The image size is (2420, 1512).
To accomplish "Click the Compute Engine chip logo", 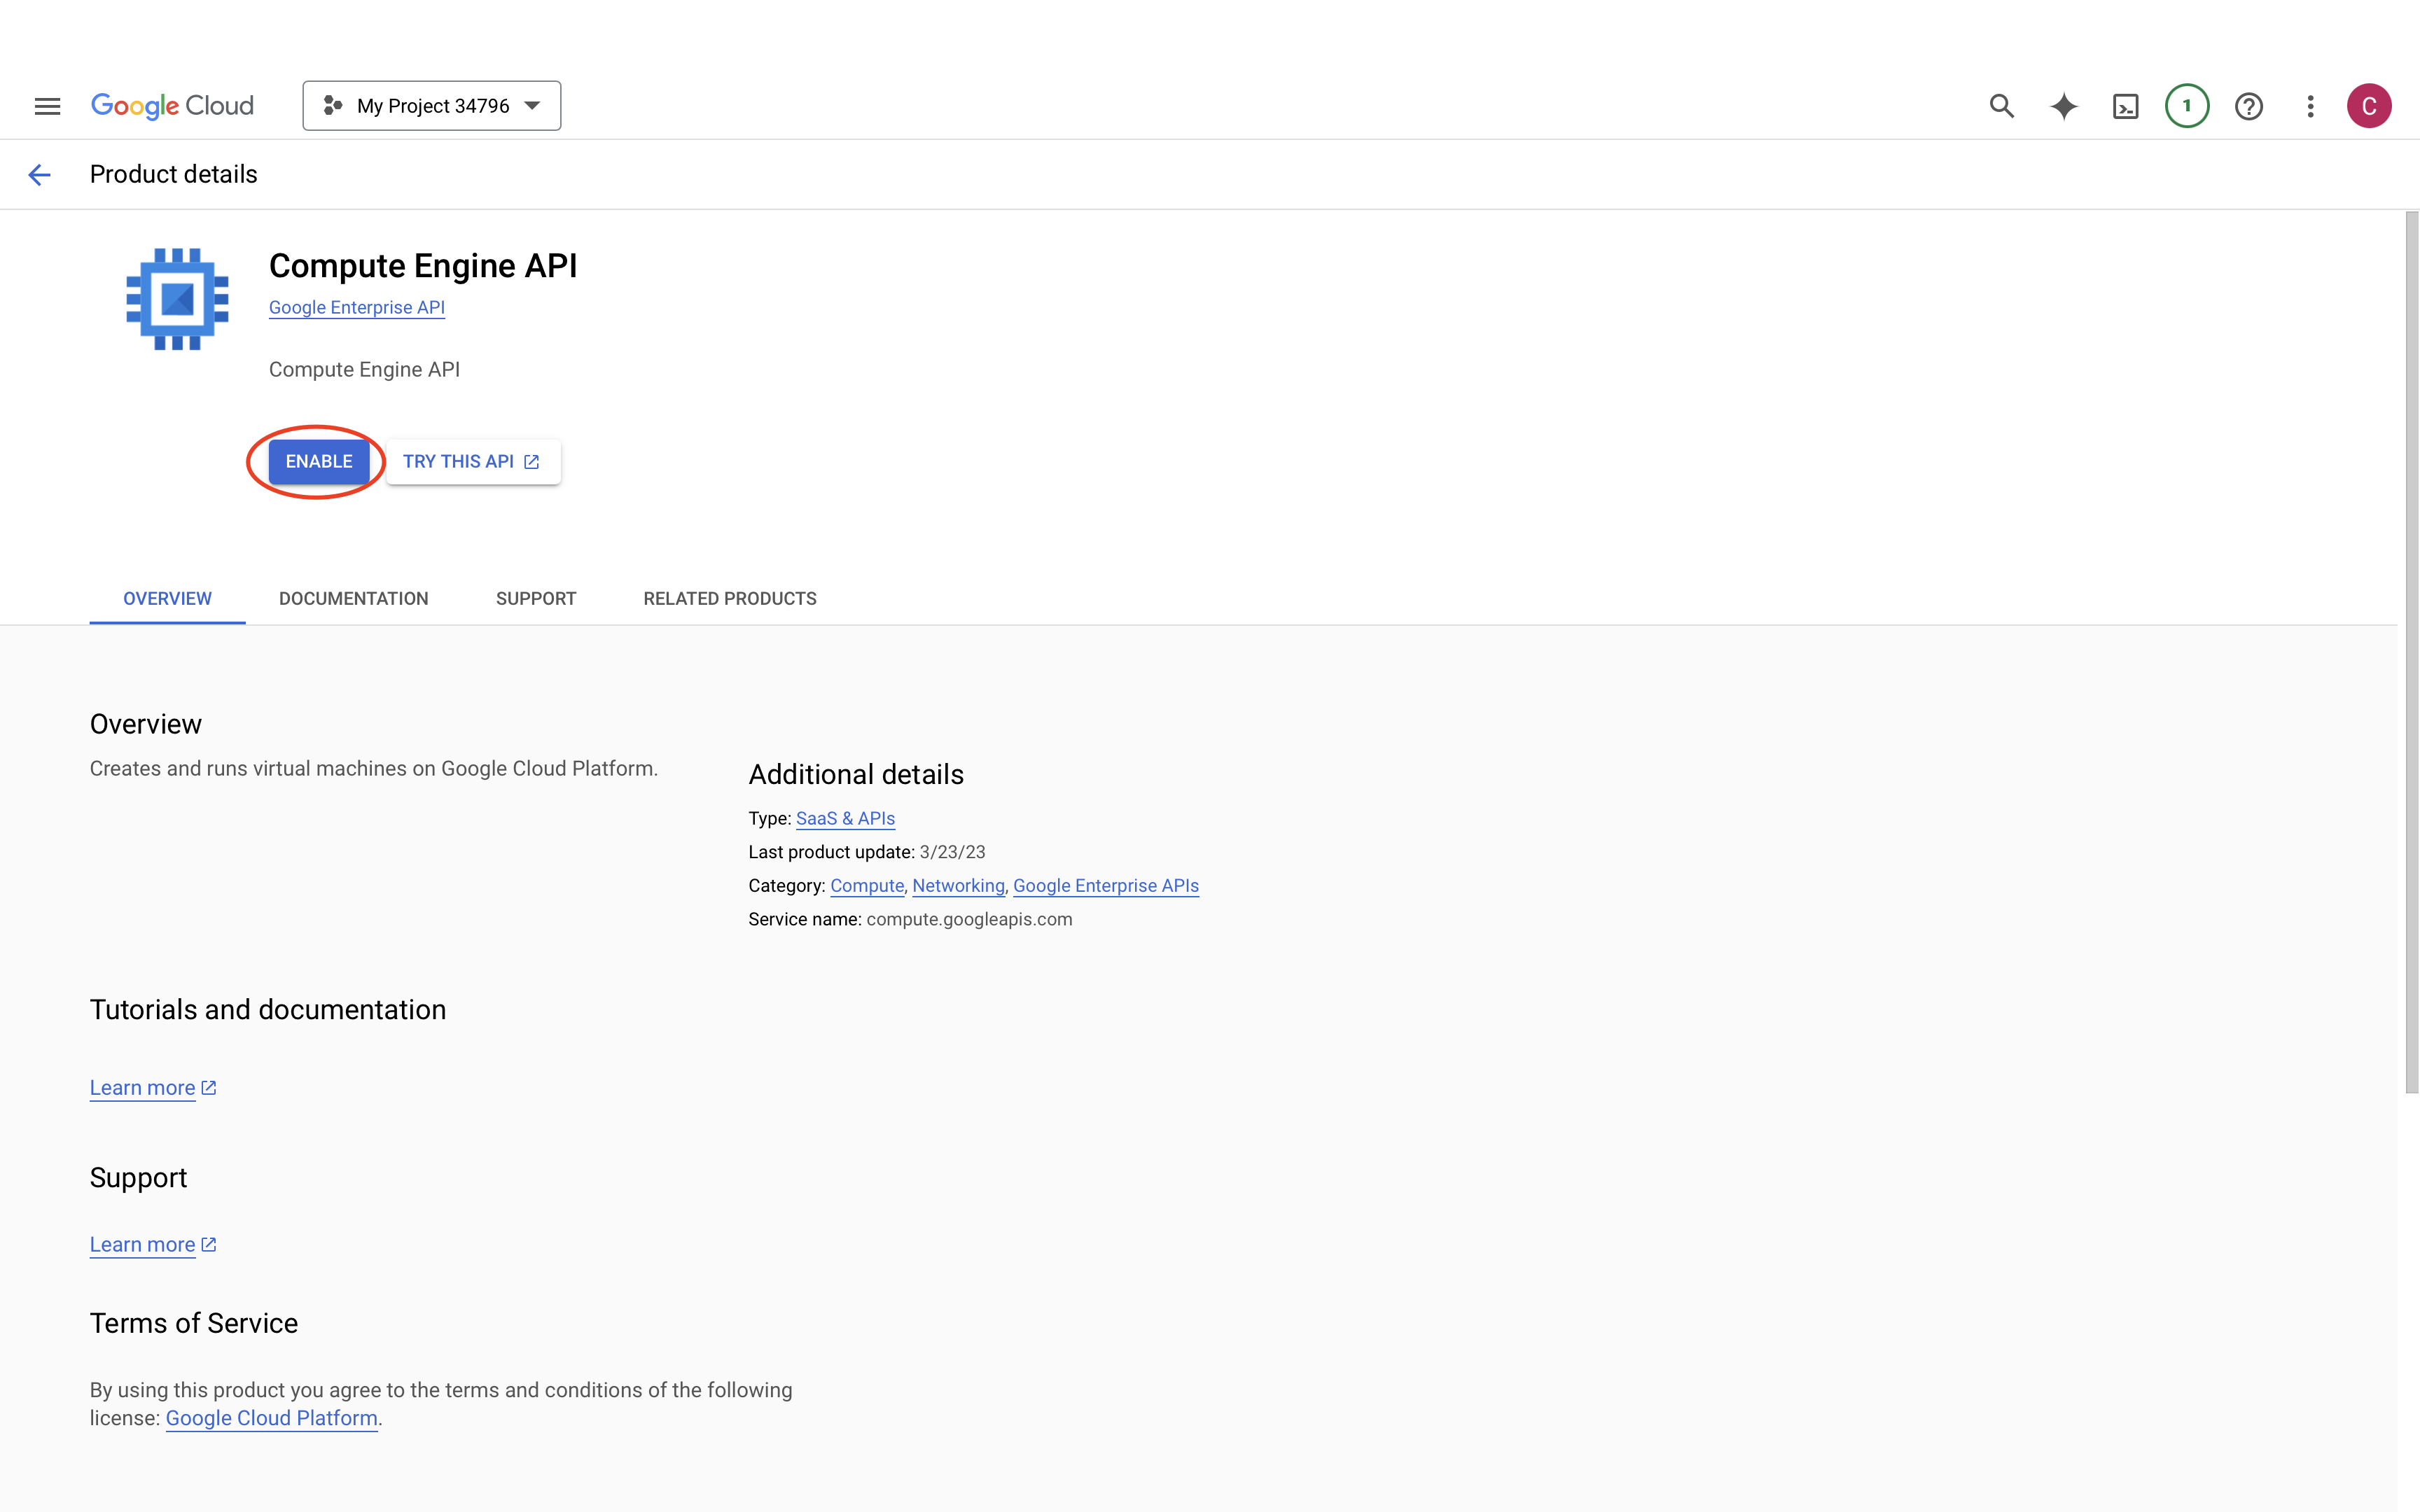I will (177, 299).
